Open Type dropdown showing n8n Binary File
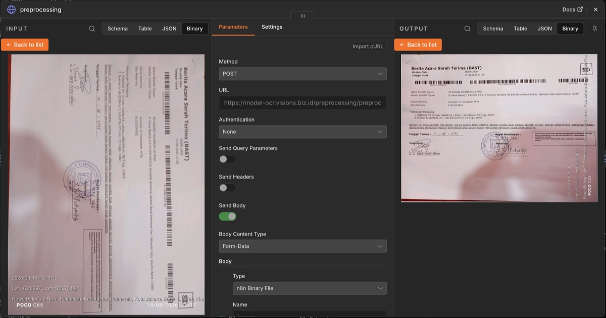The width and height of the screenshot is (606, 318). (x=310, y=288)
